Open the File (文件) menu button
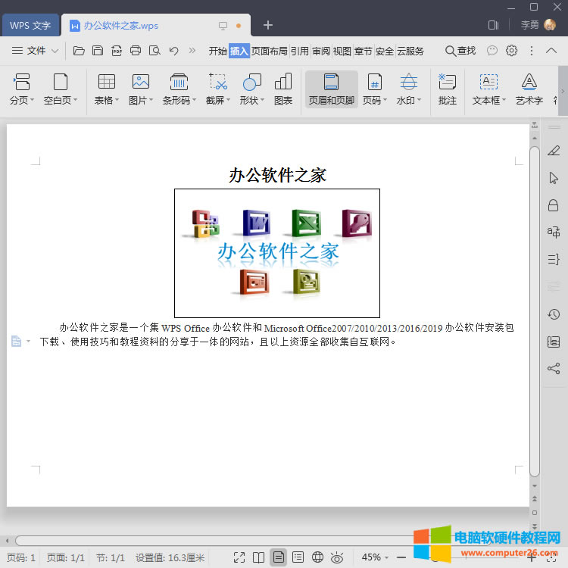This screenshot has width=568, height=568. point(36,51)
